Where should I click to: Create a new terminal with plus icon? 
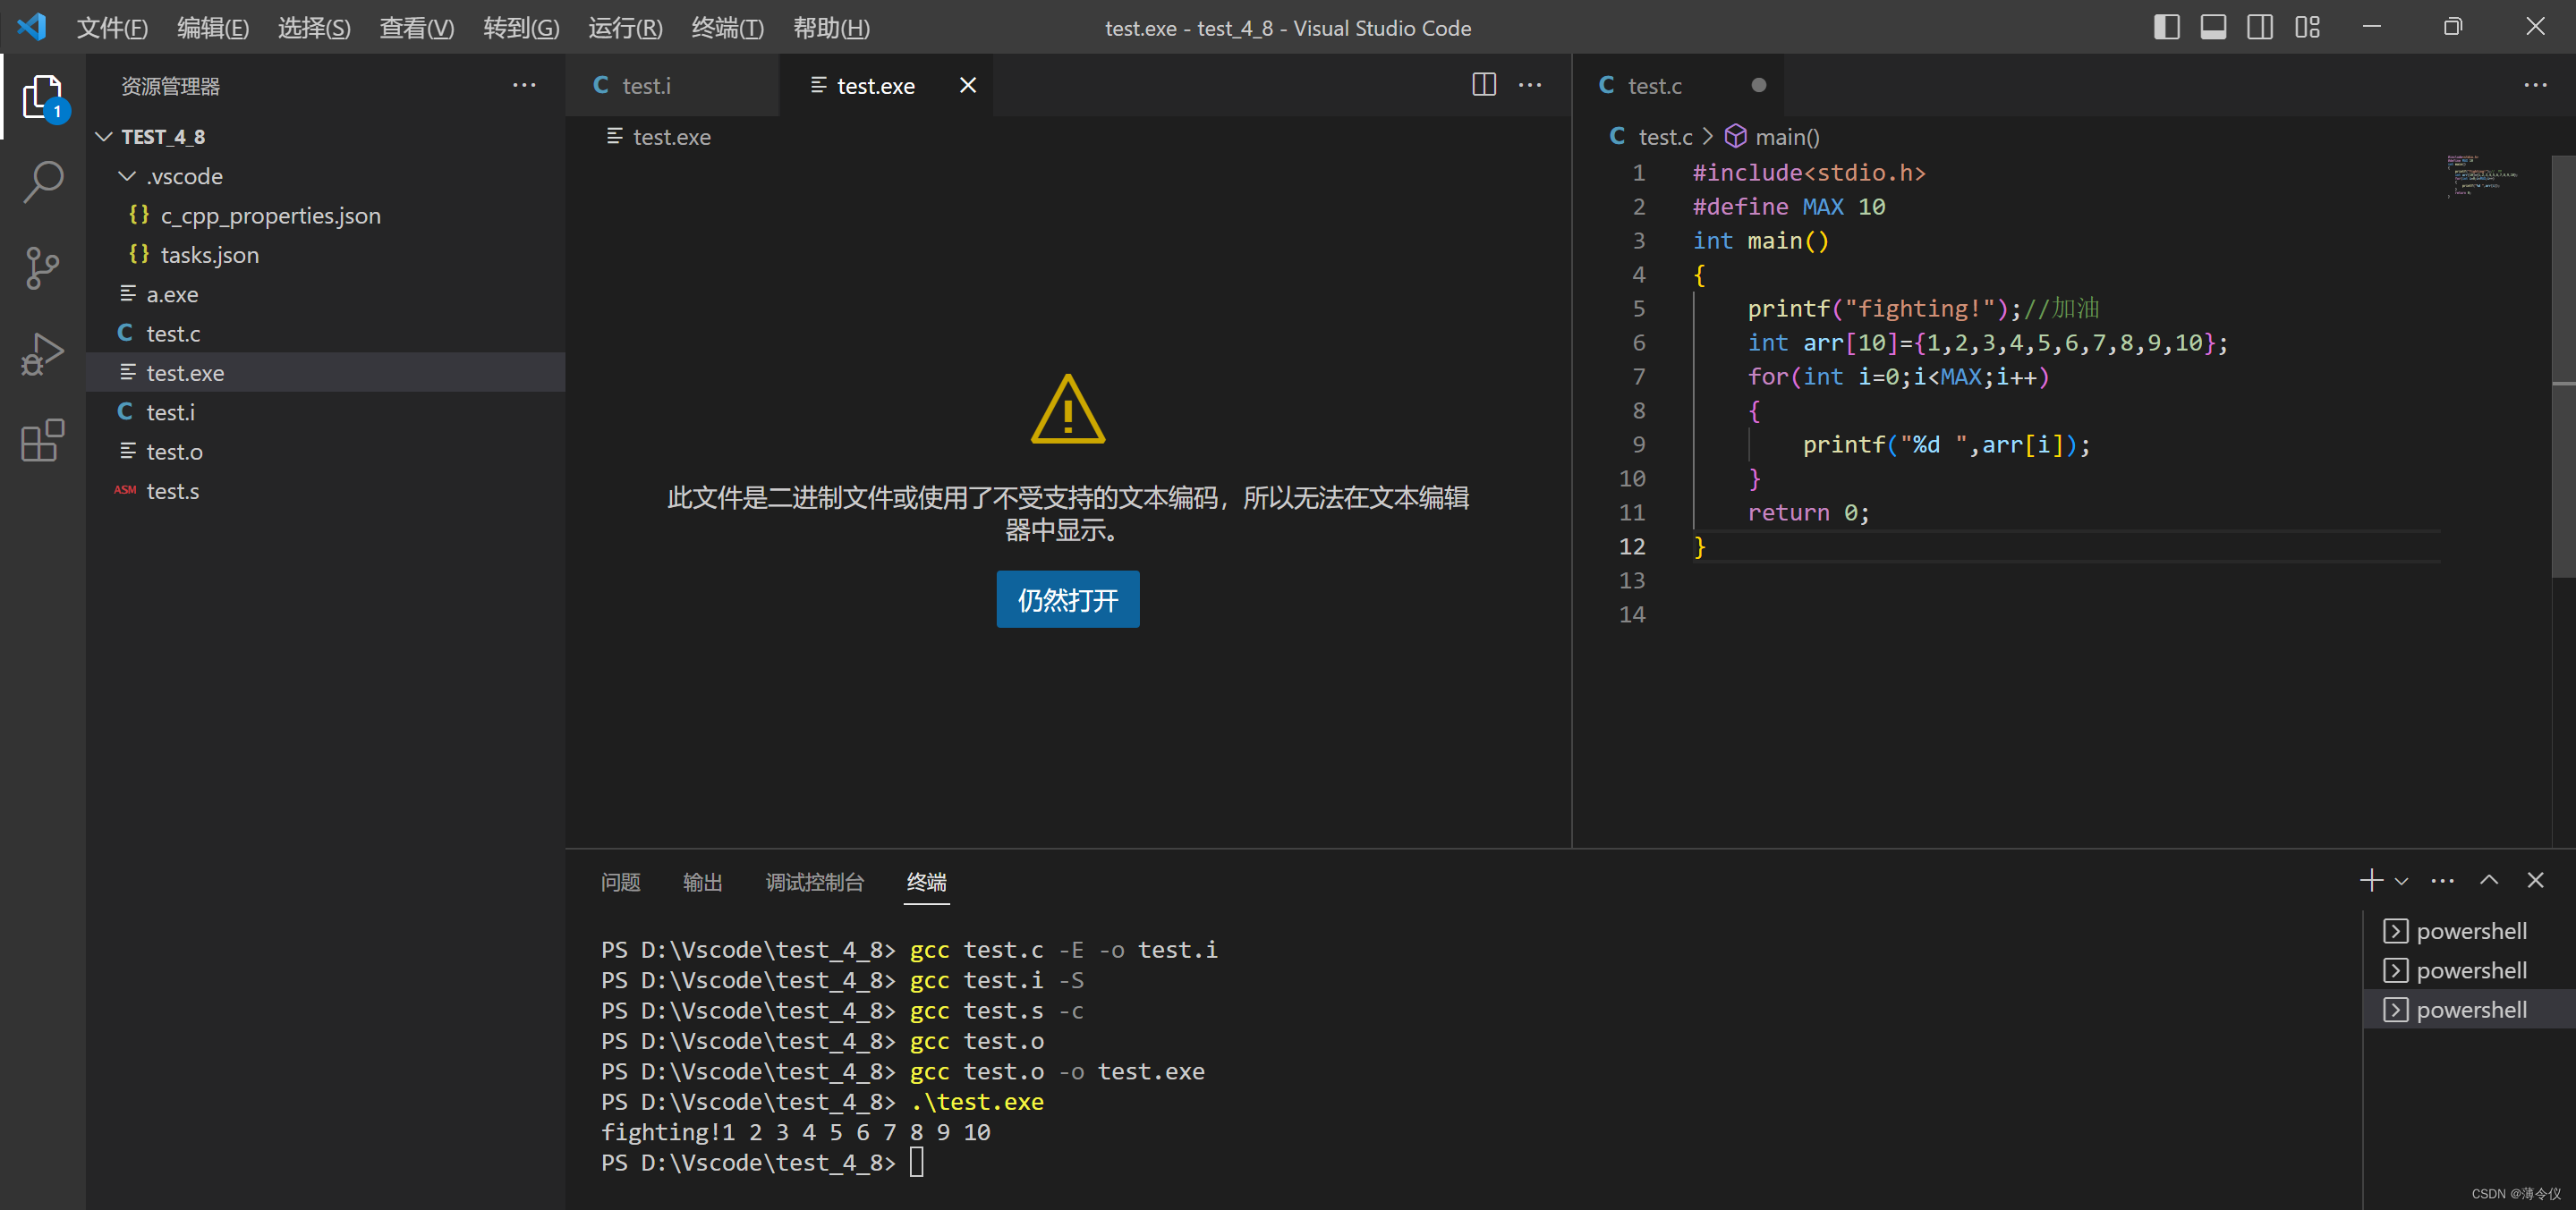click(2371, 880)
